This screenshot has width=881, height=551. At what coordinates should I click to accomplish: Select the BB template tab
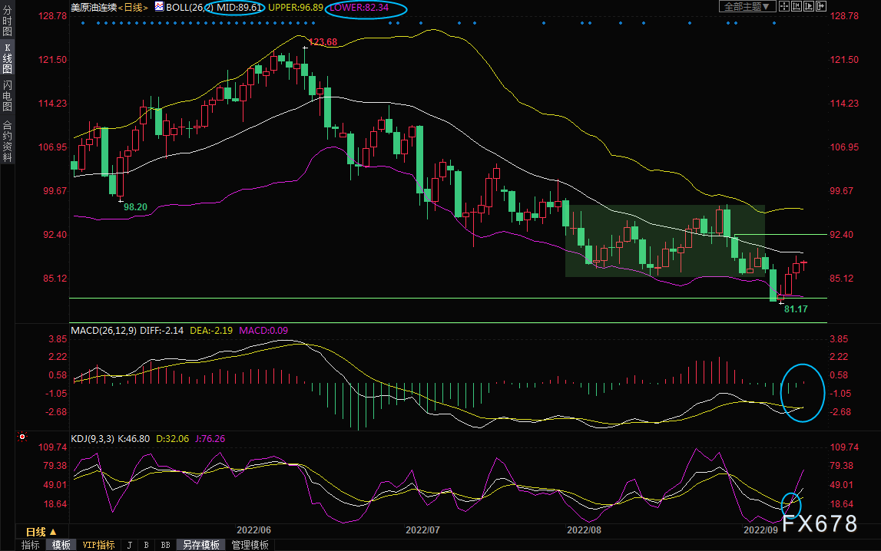point(165,545)
